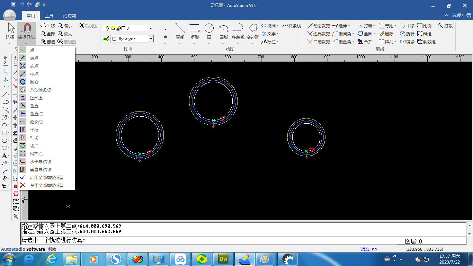Expand the 倒圆角 fillet dropdown
Image resolution: width=473 pixels, height=266 pixels.
(353, 34)
